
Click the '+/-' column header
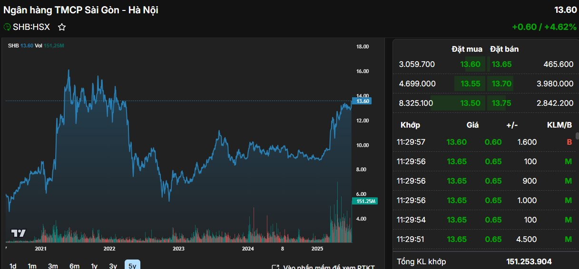[512, 125]
